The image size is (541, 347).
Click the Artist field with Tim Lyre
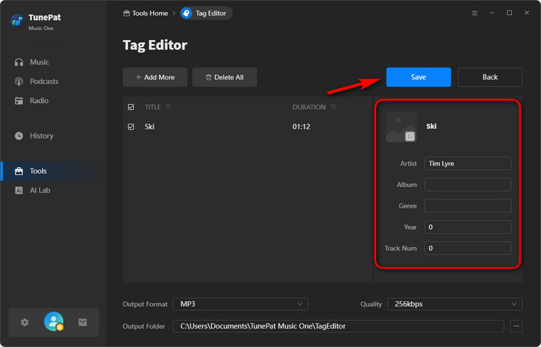coord(467,163)
